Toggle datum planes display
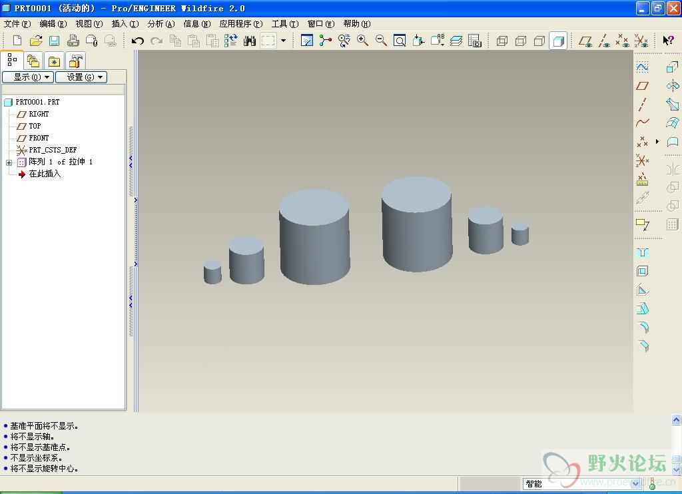Image resolution: width=682 pixels, height=494 pixels. tap(585, 41)
